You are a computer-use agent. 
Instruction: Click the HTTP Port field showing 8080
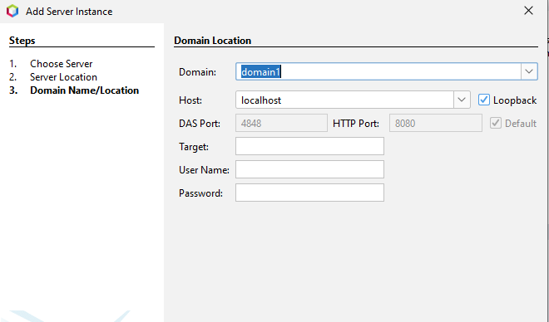pos(436,123)
